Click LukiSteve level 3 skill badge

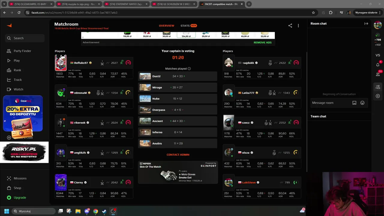click(296, 182)
